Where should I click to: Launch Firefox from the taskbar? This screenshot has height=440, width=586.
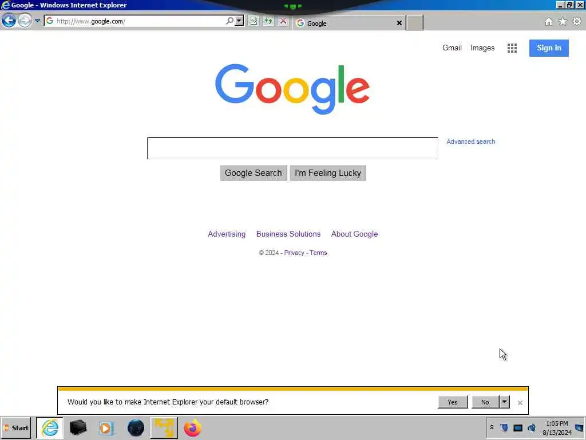(x=193, y=427)
